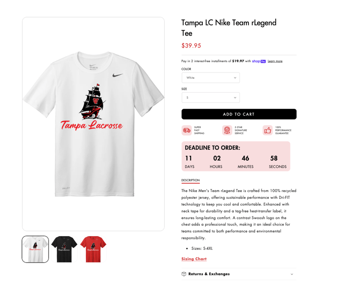Click the main white tee product image
Viewport: 337px width, 292px height.
point(93,124)
